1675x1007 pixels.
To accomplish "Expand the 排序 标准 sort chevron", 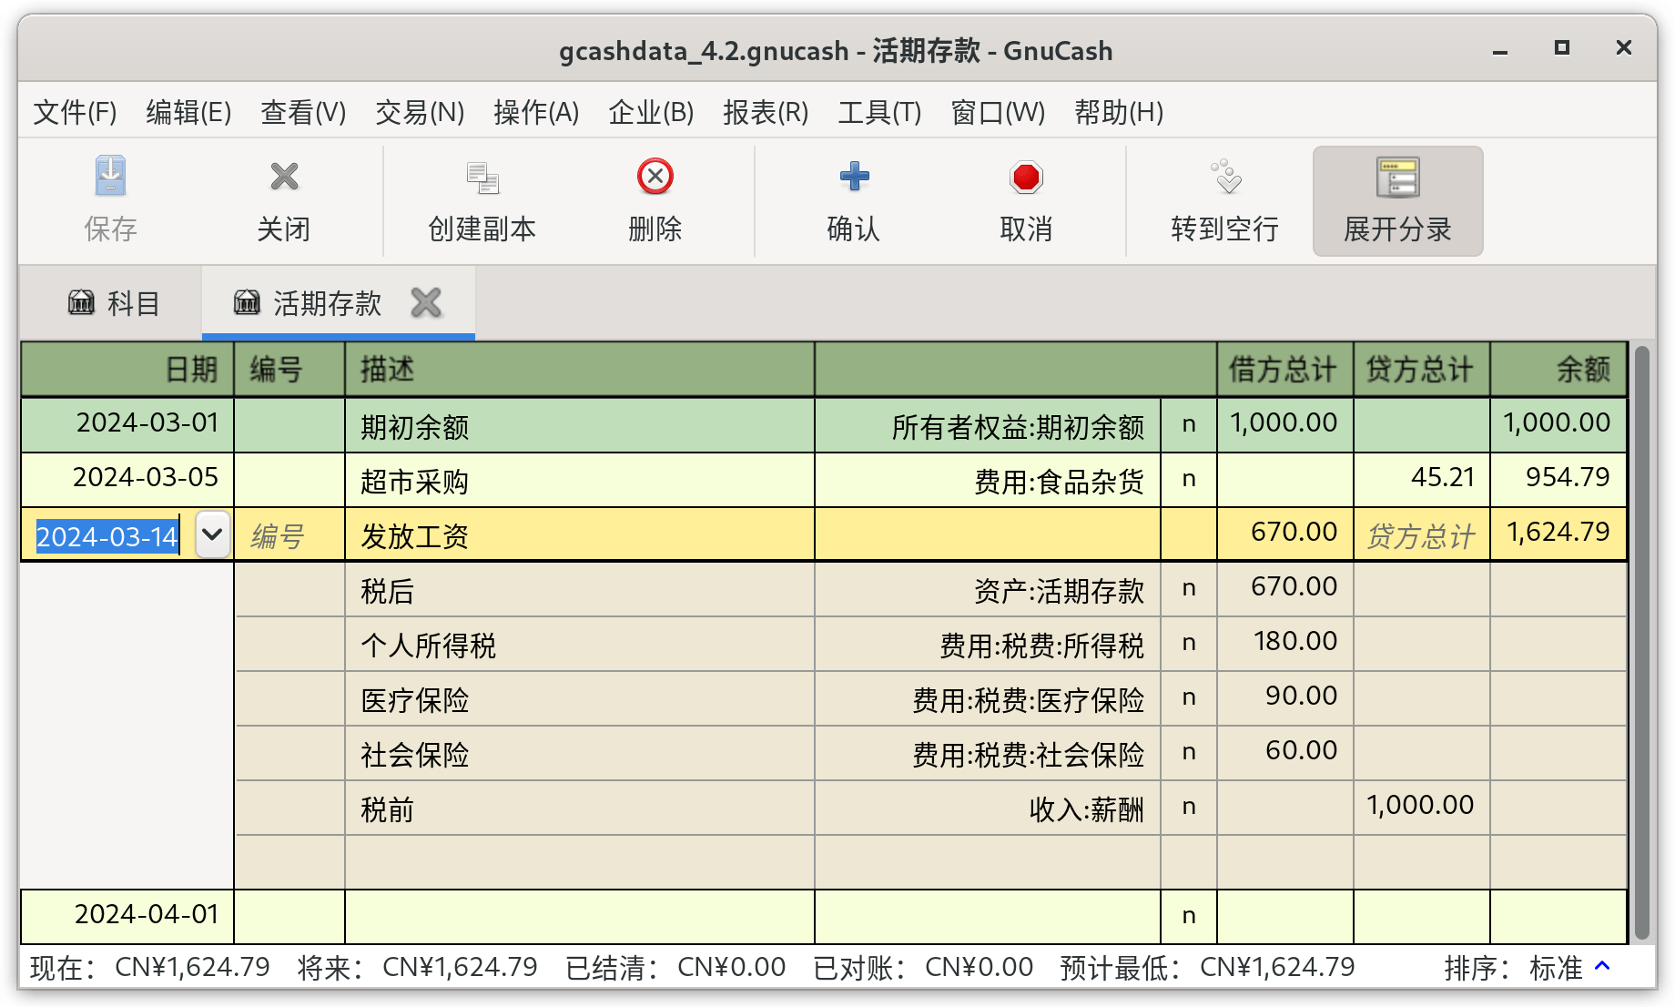I will click(x=1603, y=966).
